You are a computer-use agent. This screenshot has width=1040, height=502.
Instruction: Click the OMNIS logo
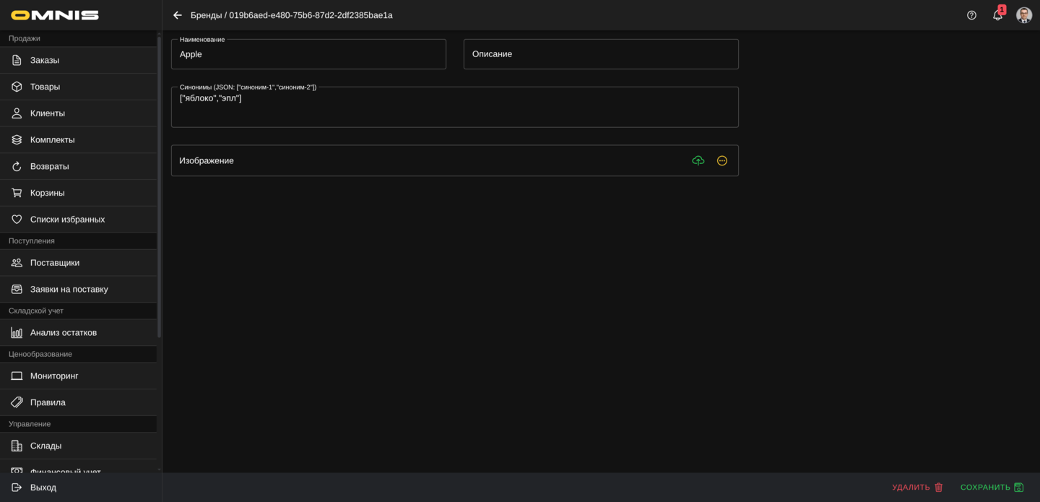click(55, 15)
